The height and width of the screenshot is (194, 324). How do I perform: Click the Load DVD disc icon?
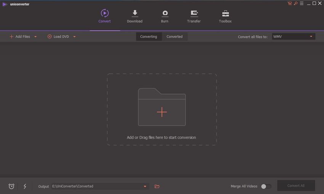[x=50, y=37]
